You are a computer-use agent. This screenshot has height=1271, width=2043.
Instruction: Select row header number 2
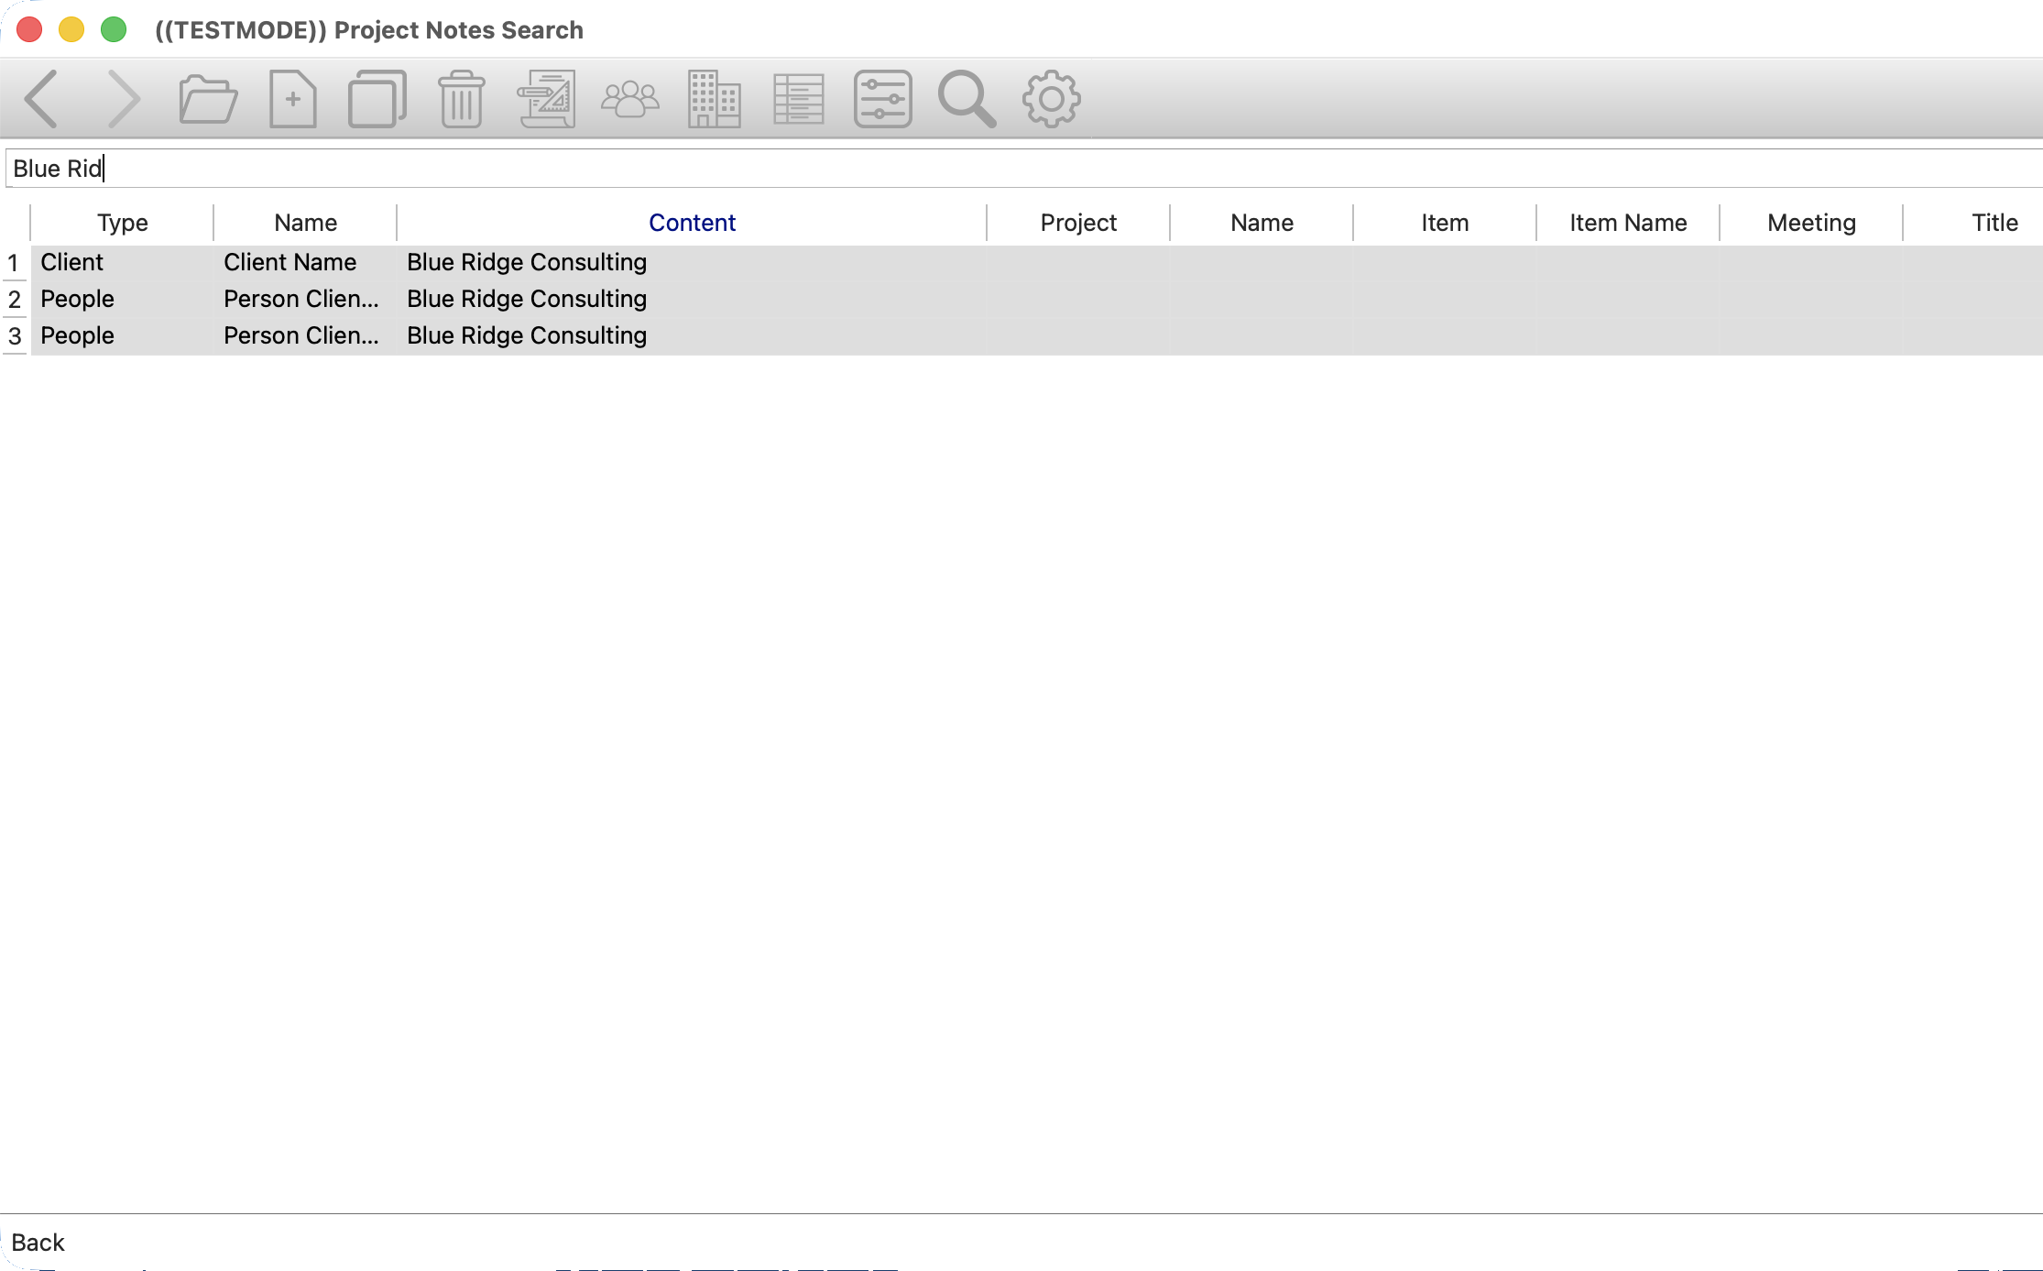(15, 300)
